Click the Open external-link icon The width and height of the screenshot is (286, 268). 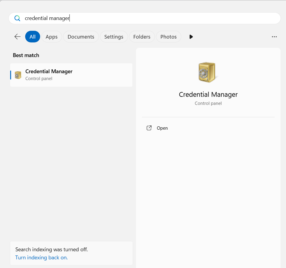(149, 128)
